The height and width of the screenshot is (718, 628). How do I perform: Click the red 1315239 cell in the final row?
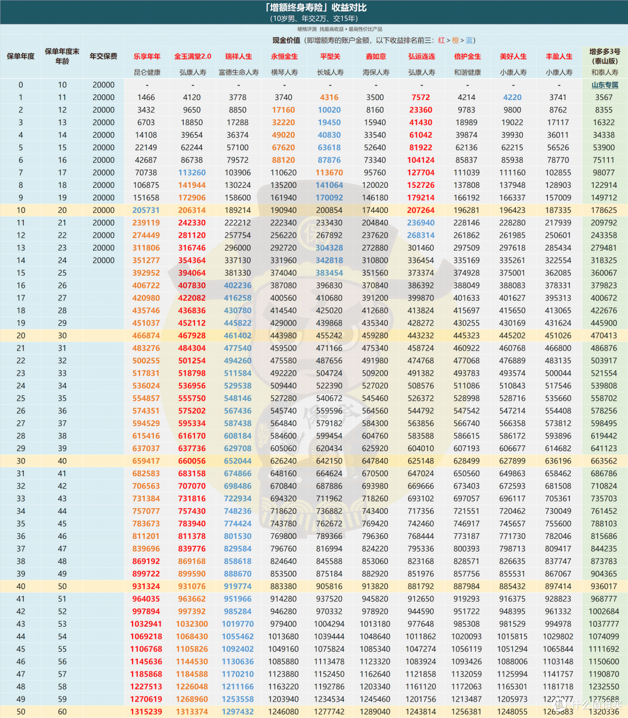(146, 712)
